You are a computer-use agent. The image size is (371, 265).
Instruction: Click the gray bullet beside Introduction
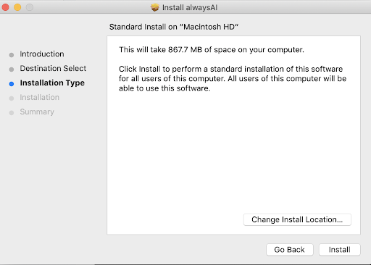12,55
